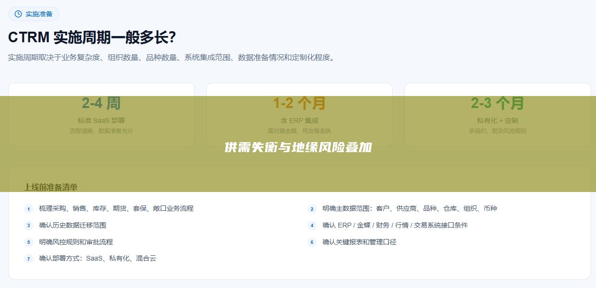Screen dimensions: 596x288
Task: Click the number 6 badge beside 确认关键报表
Action: click(x=312, y=242)
